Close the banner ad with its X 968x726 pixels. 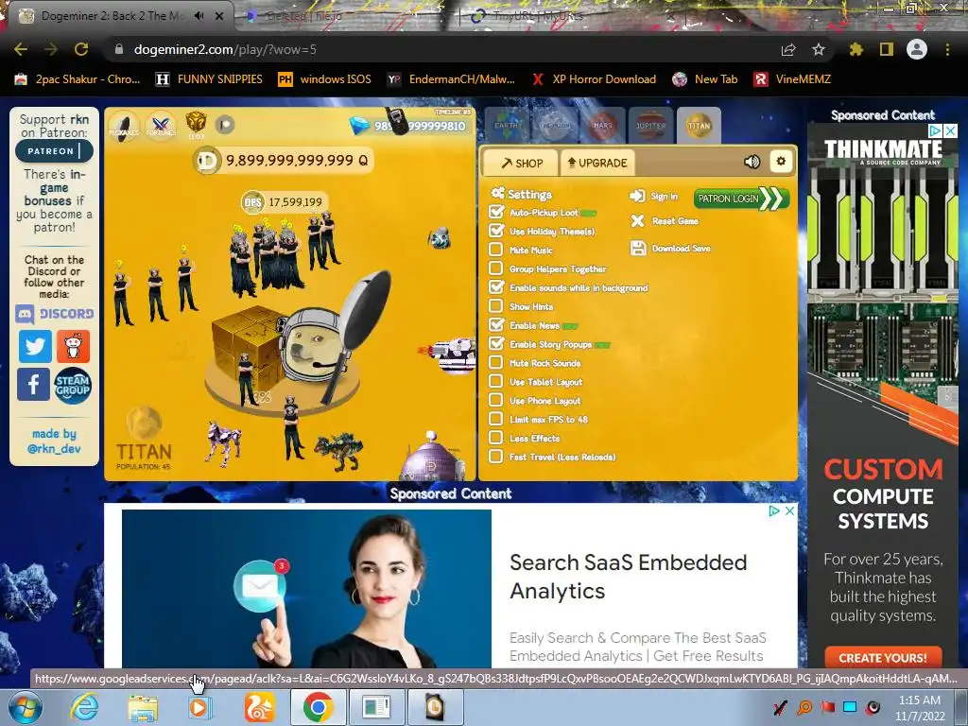(789, 511)
